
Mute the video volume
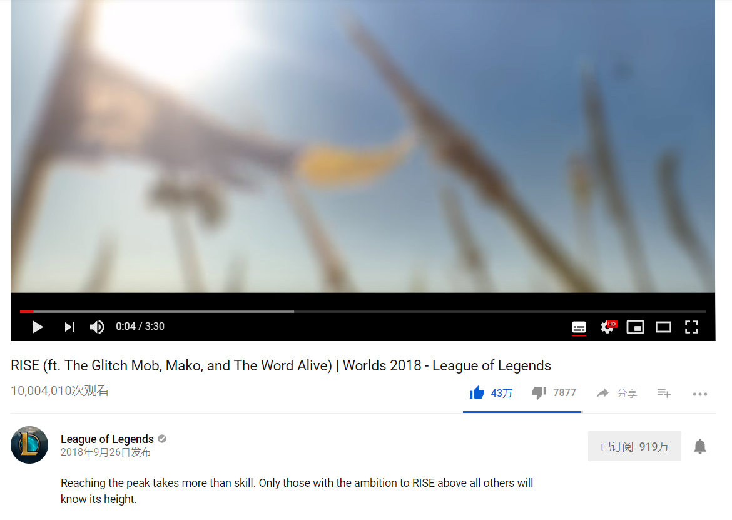point(97,327)
